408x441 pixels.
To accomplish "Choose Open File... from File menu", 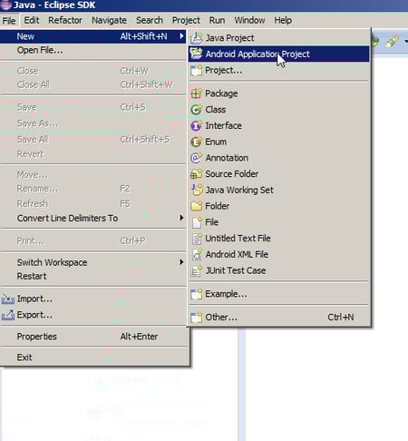I will click(93, 50).
